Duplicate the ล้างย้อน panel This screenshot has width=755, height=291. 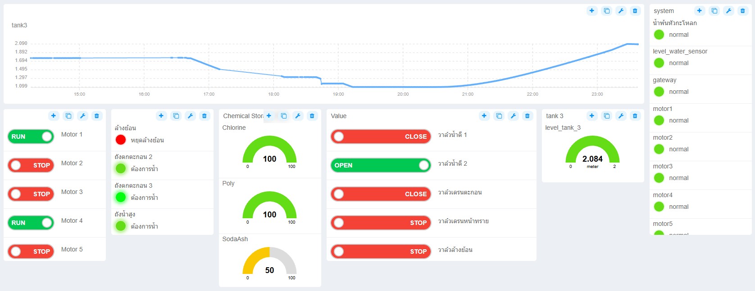[176, 116]
